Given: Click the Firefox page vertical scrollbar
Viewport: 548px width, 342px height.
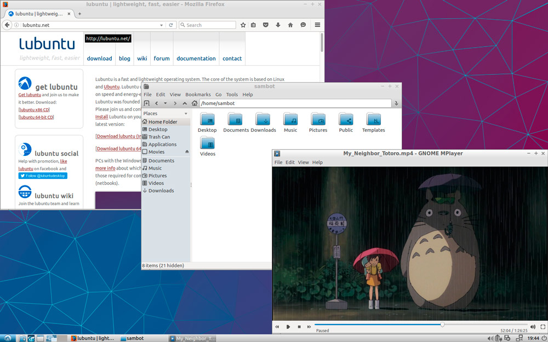Looking at the screenshot, I should pyautogui.click(x=322, y=43).
